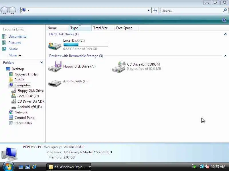Select the Local Disk (C:) drive icon
The width and height of the screenshot is (229, 171).
pos(55,46)
